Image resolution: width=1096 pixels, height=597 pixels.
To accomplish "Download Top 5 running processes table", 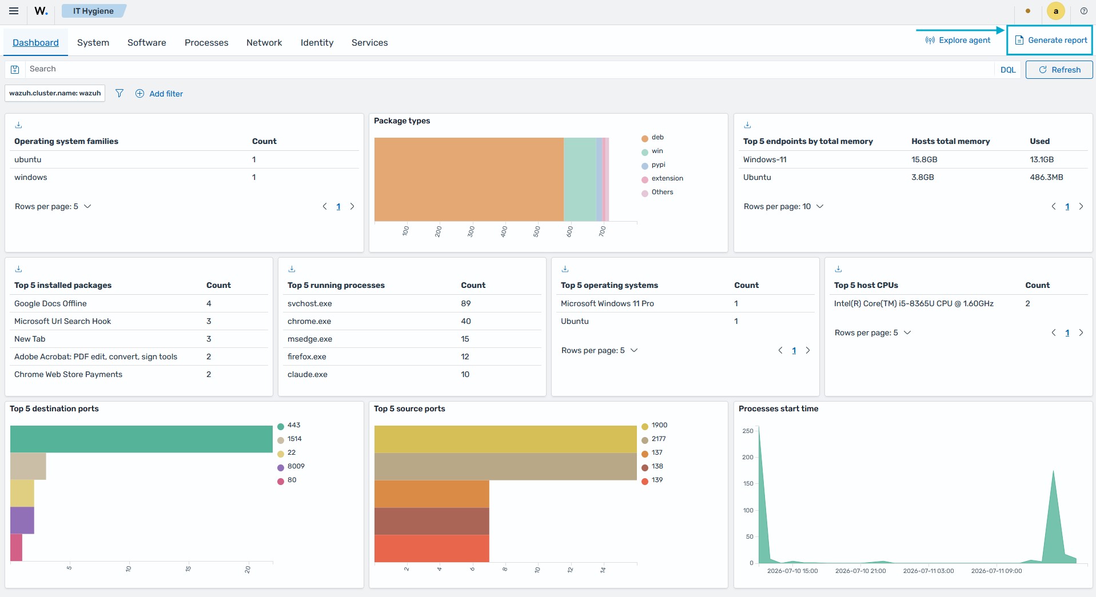I will [292, 269].
